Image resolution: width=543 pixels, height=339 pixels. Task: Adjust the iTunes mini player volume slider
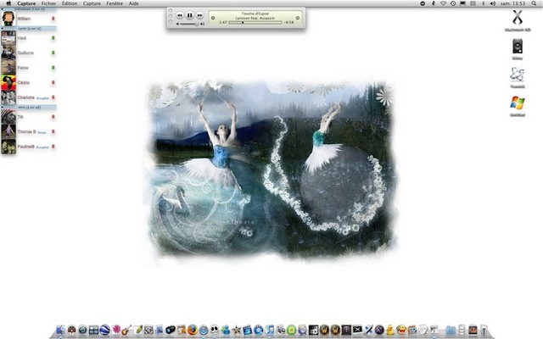(x=189, y=25)
